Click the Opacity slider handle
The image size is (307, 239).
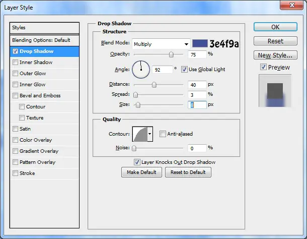click(x=171, y=54)
